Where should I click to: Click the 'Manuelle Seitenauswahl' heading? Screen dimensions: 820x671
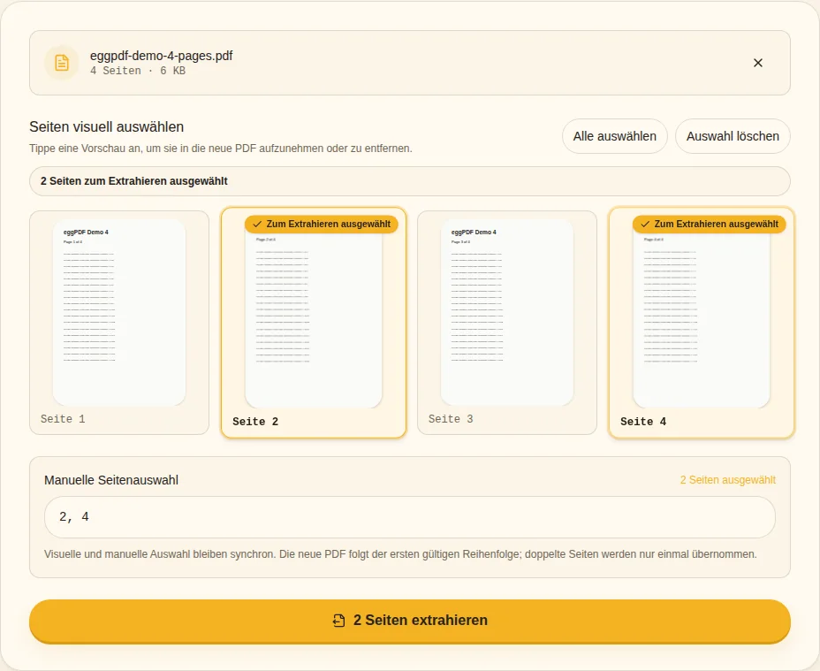111,480
